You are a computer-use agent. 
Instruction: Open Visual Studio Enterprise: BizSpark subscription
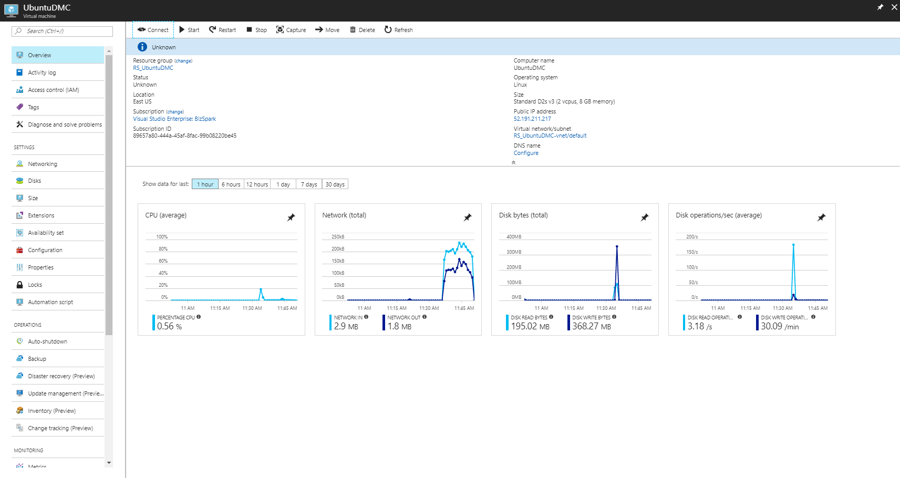tap(174, 119)
